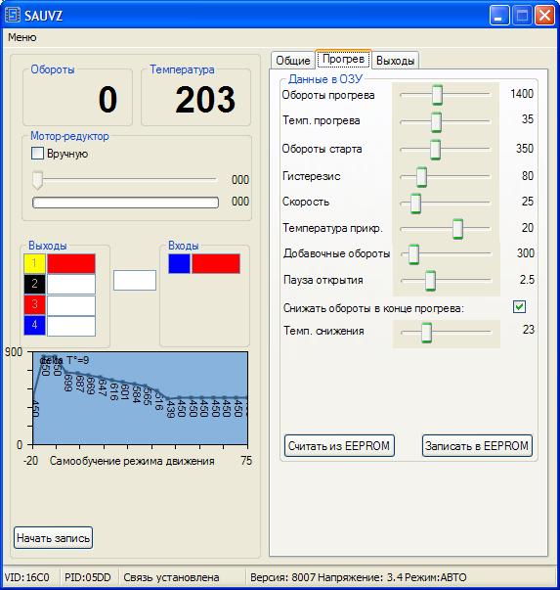Click the Мотор-редуктор manual slider handle

click(x=37, y=180)
